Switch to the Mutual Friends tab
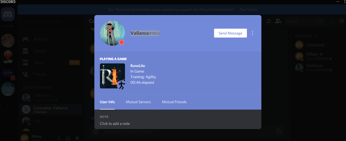Screen dimensions: 346x141 pyautogui.click(x=174, y=102)
